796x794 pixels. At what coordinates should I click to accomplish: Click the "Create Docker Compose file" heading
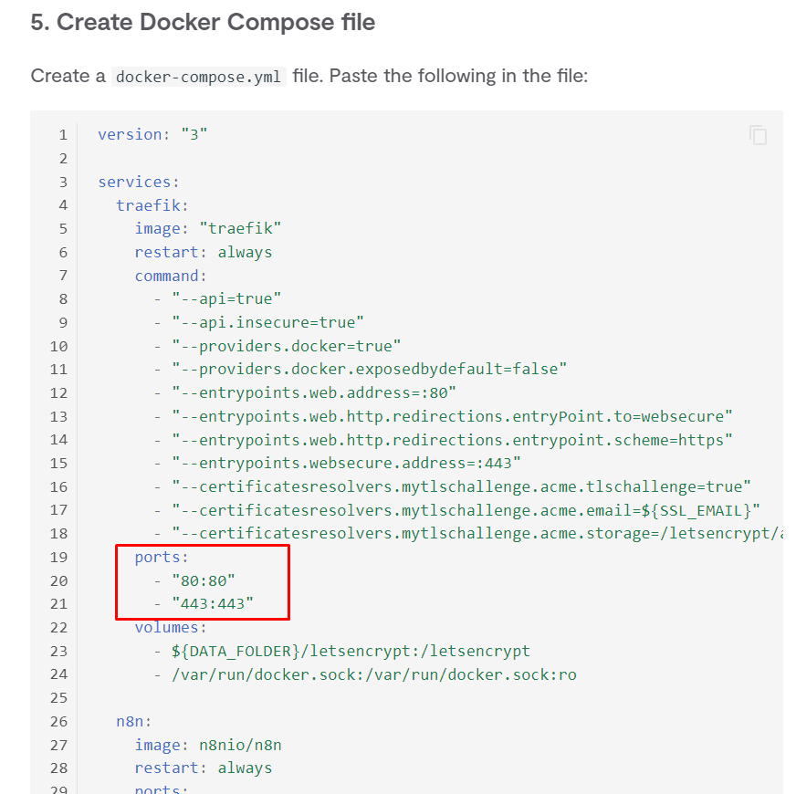click(x=203, y=23)
